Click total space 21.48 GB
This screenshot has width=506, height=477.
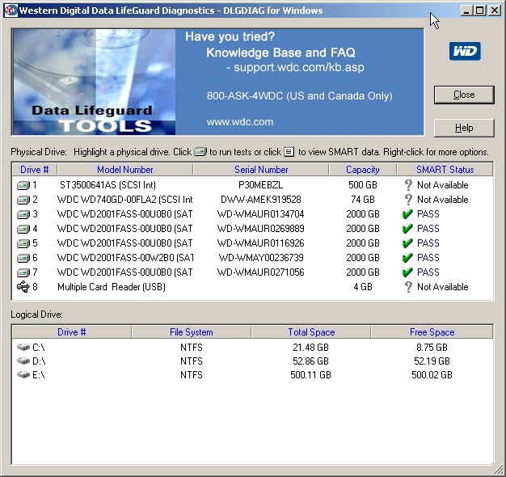click(310, 348)
